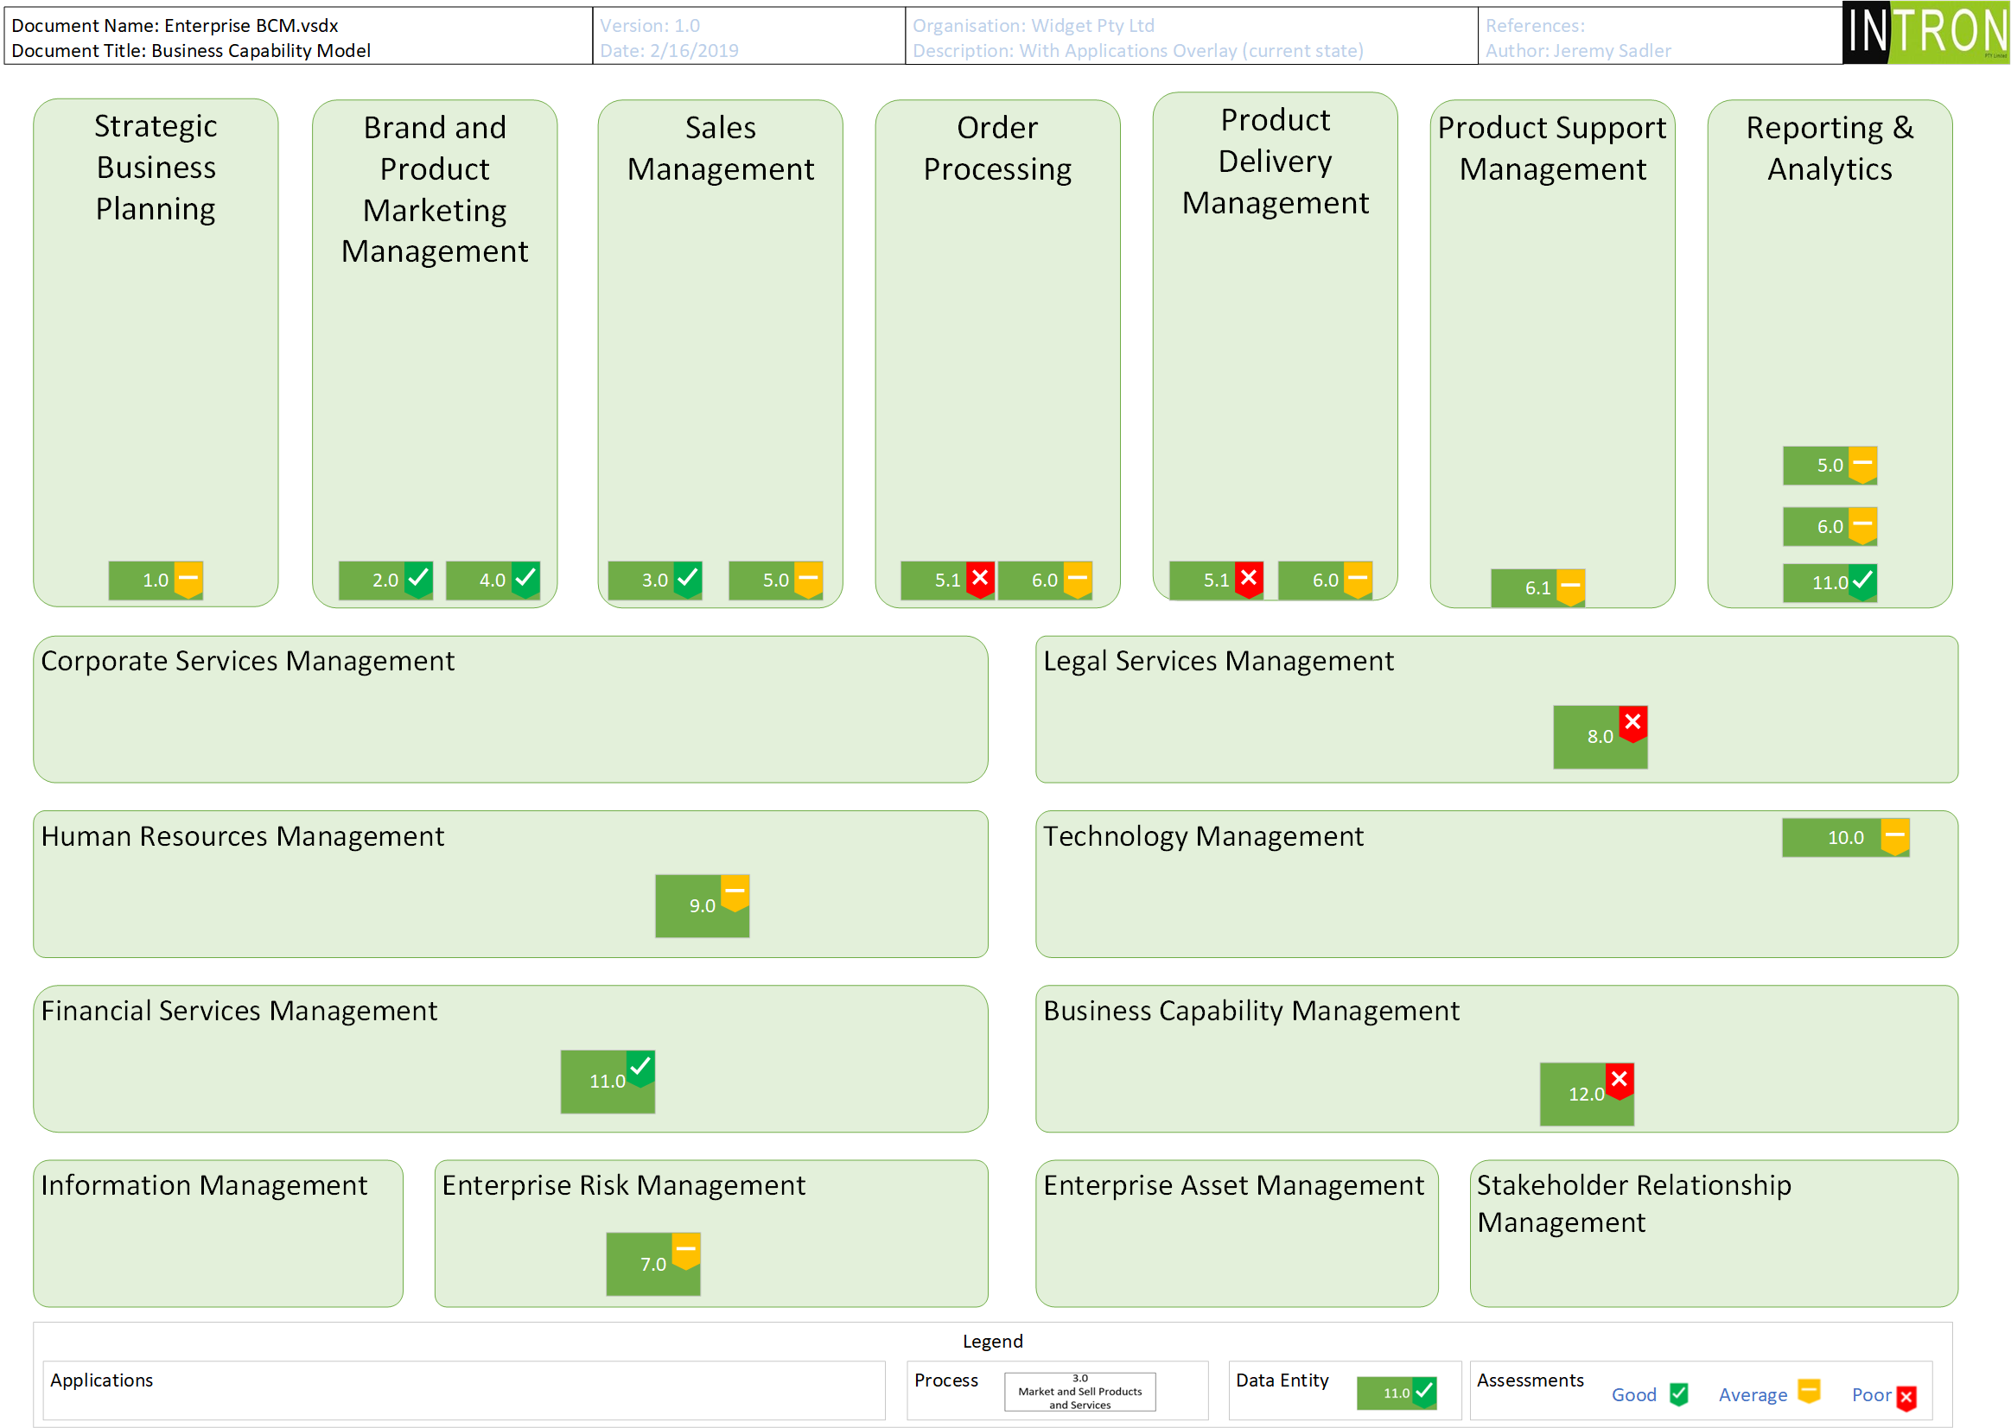Click the Order Processing capability title
Image resolution: width=2011 pixels, height=1428 pixels.
tap(996, 148)
